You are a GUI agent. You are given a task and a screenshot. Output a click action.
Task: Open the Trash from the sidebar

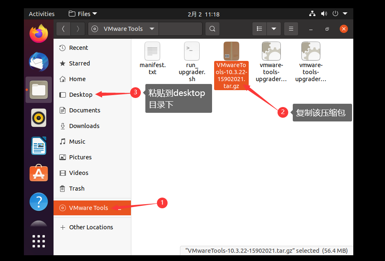[76, 188]
